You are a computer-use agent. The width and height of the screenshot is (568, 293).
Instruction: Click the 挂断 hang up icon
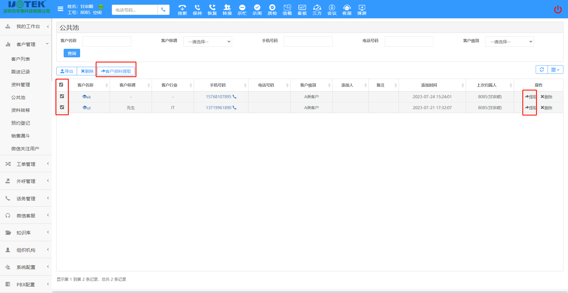(182, 9)
